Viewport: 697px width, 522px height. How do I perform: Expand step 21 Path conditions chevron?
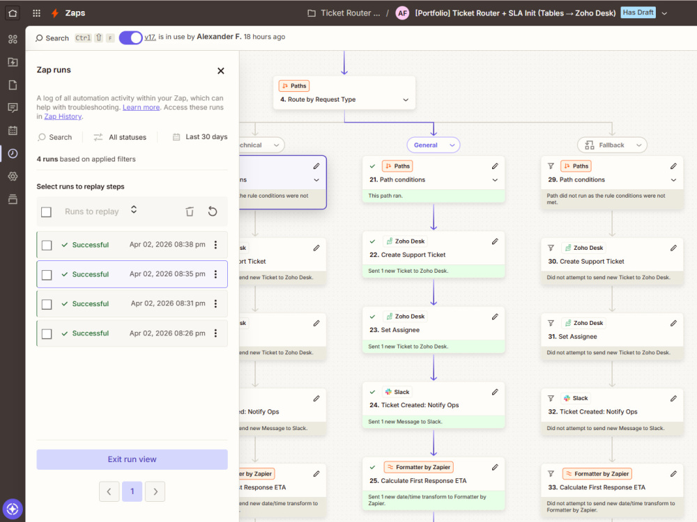click(x=495, y=180)
